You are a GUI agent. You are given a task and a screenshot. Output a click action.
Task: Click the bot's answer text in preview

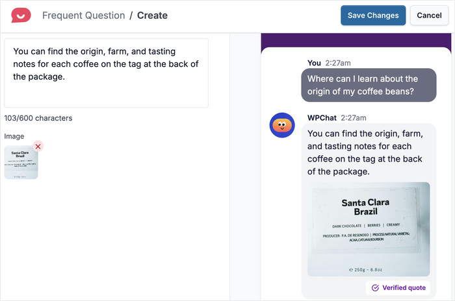[367, 152]
